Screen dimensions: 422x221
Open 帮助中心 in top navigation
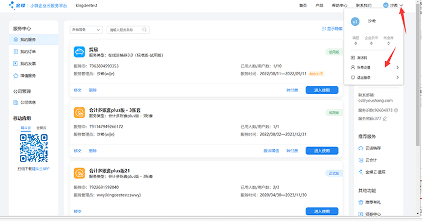click(x=339, y=5)
